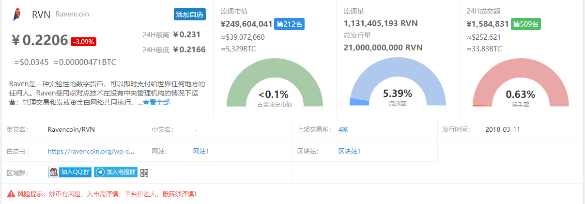Screen dimensions: 585x204
Task: Select total supply 21,000,000,000 RVN
Action: click(x=383, y=47)
